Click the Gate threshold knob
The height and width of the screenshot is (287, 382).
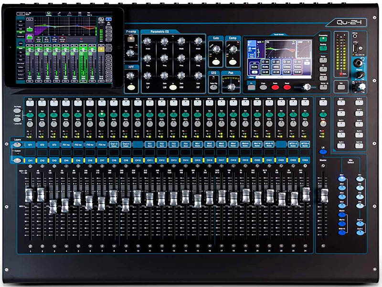216,50
